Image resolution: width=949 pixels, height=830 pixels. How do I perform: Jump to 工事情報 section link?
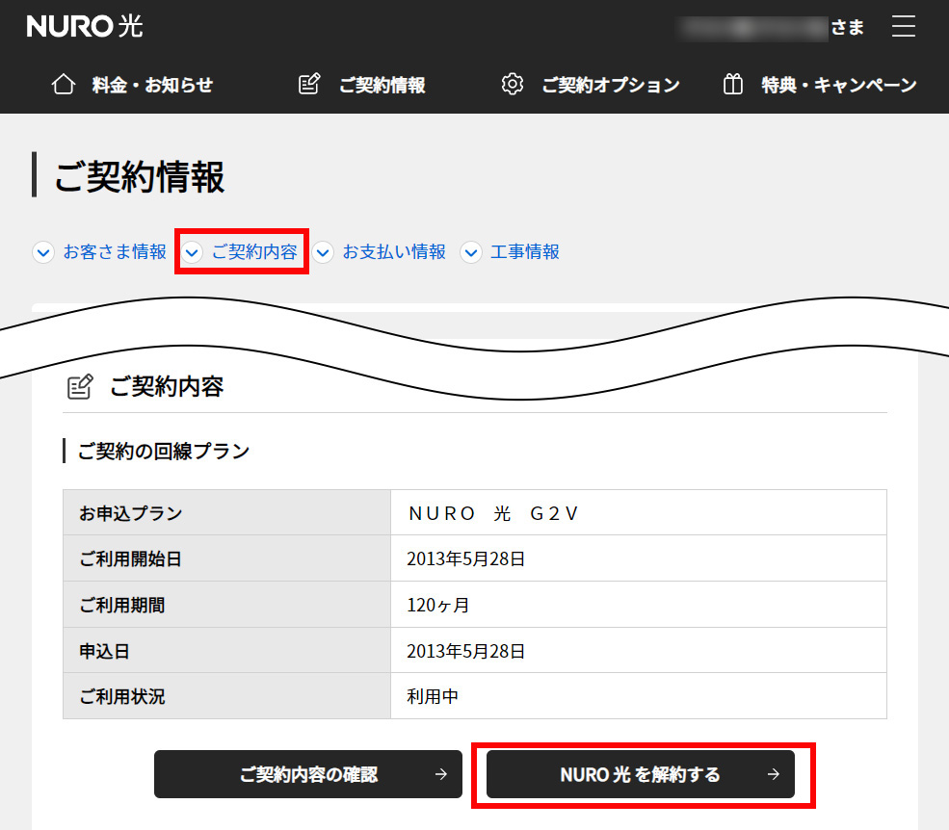coord(525,251)
